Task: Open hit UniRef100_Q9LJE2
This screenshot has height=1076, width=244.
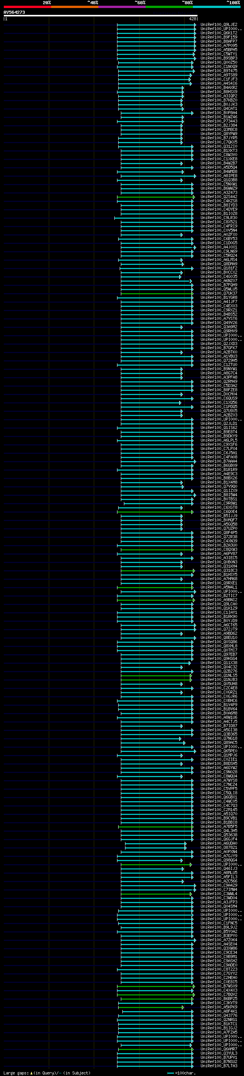Action: tap(218, 25)
